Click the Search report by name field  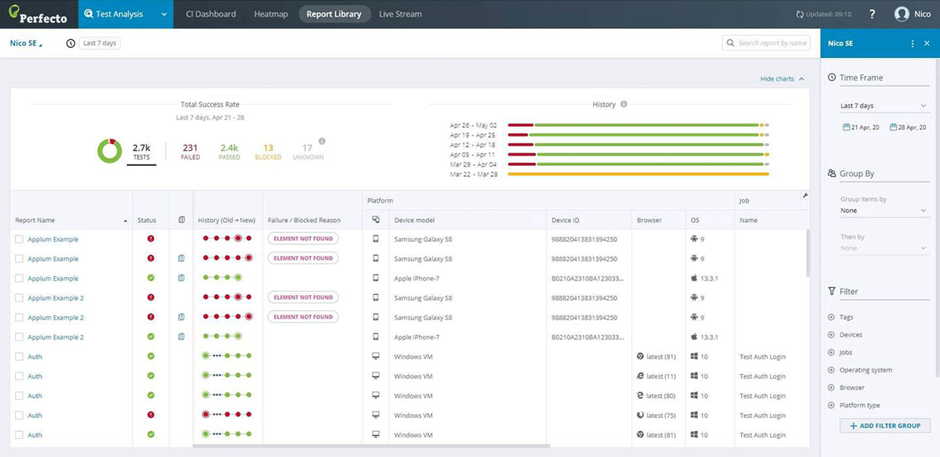(x=766, y=43)
